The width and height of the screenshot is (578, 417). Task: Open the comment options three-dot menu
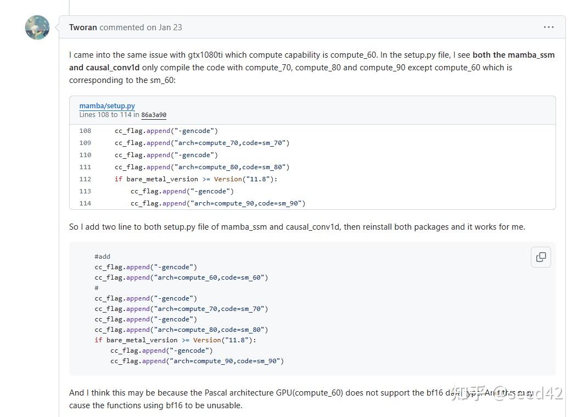coord(548,27)
